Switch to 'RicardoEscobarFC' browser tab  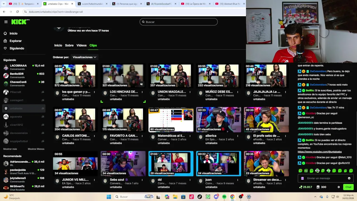point(161,4)
